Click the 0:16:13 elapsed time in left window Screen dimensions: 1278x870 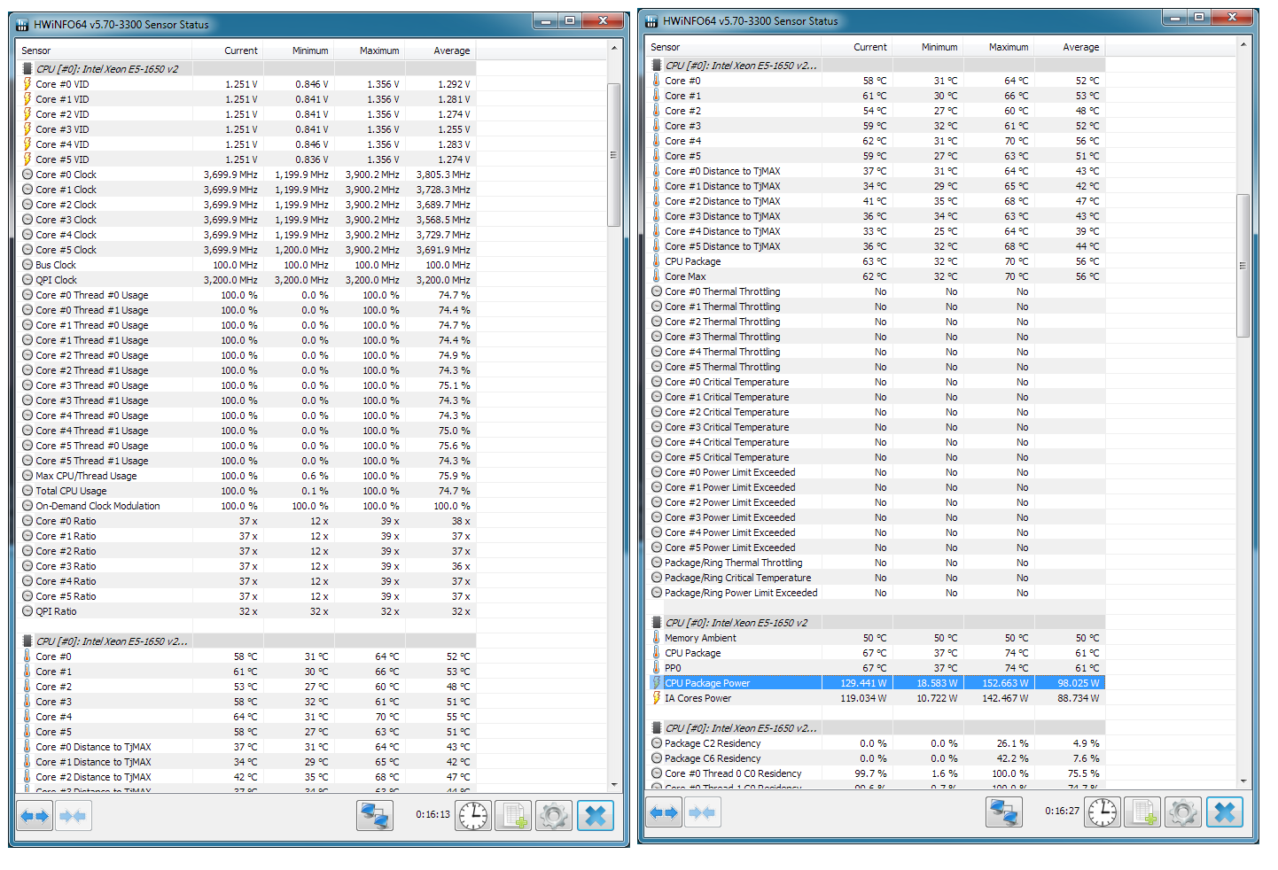[432, 814]
